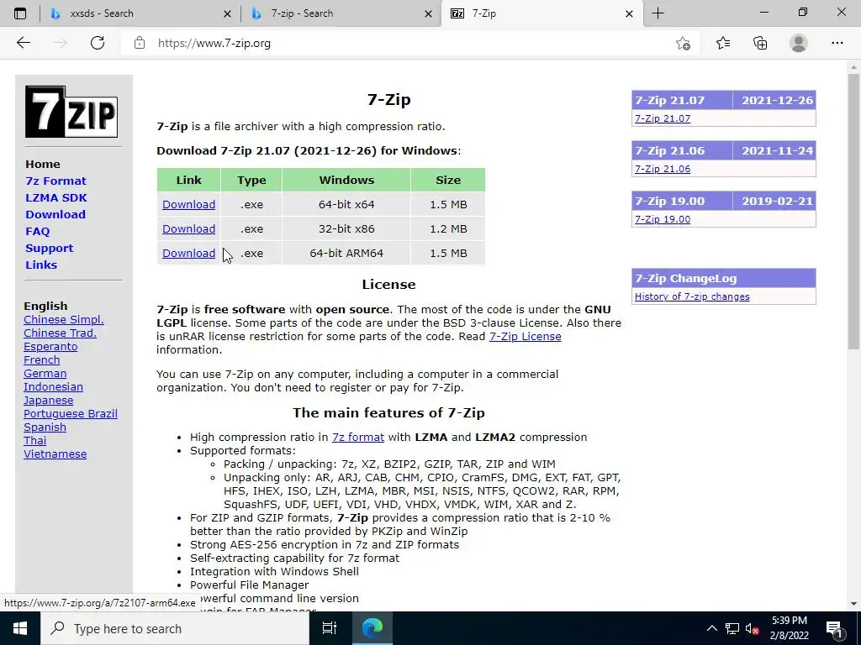Switch language to Vietnamese
This screenshot has width=861, height=645.
(55, 454)
